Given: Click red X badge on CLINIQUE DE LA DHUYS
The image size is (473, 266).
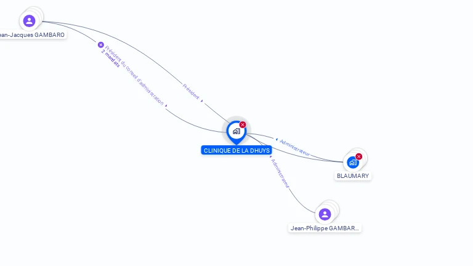Looking at the screenshot, I should pyautogui.click(x=243, y=124).
